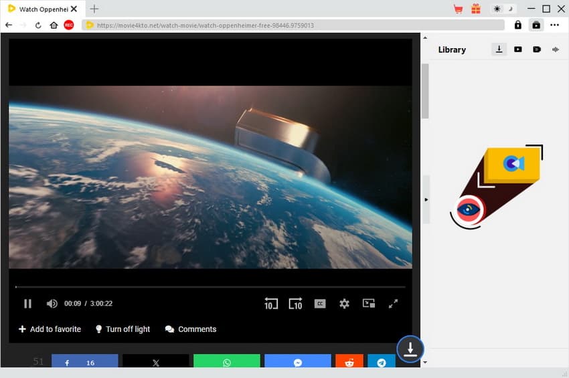Click Turn off light
The image size is (569, 378).
pos(123,329)
